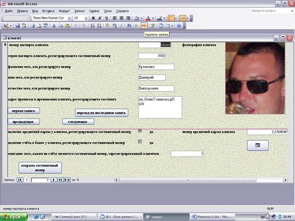Image resolution: width=295 pixels, height=221 pixels.
Task: Expand the special effect dropdown arrow
Action: point(187,18)
